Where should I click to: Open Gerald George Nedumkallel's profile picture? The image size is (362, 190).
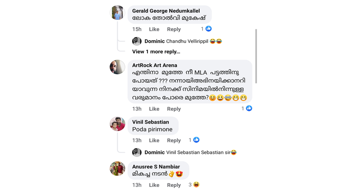click(117, 13)
